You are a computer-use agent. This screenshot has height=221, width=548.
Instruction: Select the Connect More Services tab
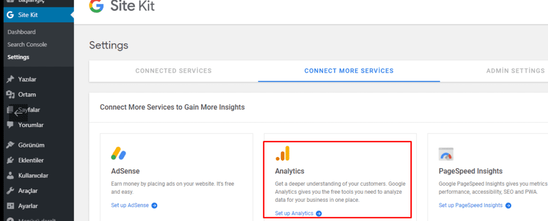[349, 71]
